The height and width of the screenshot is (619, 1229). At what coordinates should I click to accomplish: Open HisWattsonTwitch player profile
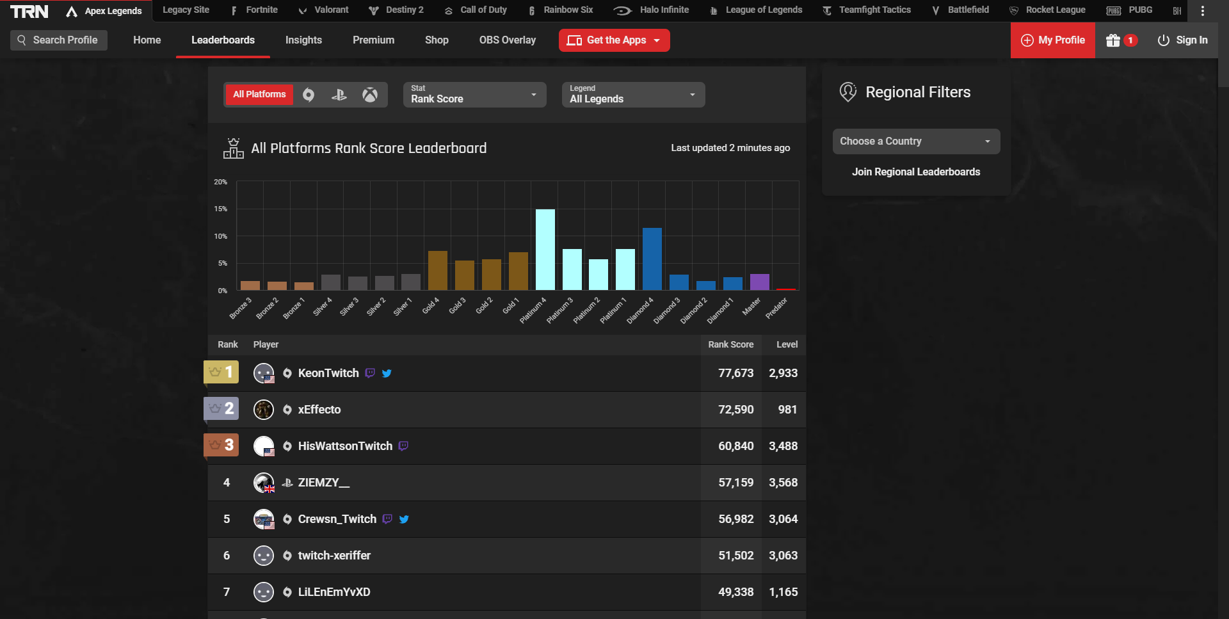(345, 446)
